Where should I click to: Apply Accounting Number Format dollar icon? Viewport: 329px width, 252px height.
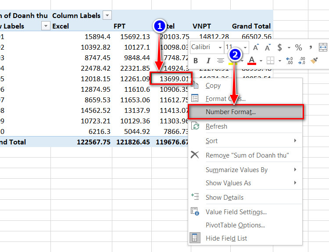[x=279, y=47]
